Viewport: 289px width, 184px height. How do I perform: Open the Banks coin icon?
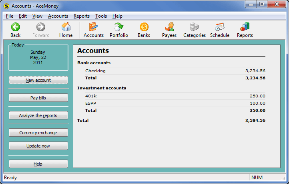click(x=144, y=27)
